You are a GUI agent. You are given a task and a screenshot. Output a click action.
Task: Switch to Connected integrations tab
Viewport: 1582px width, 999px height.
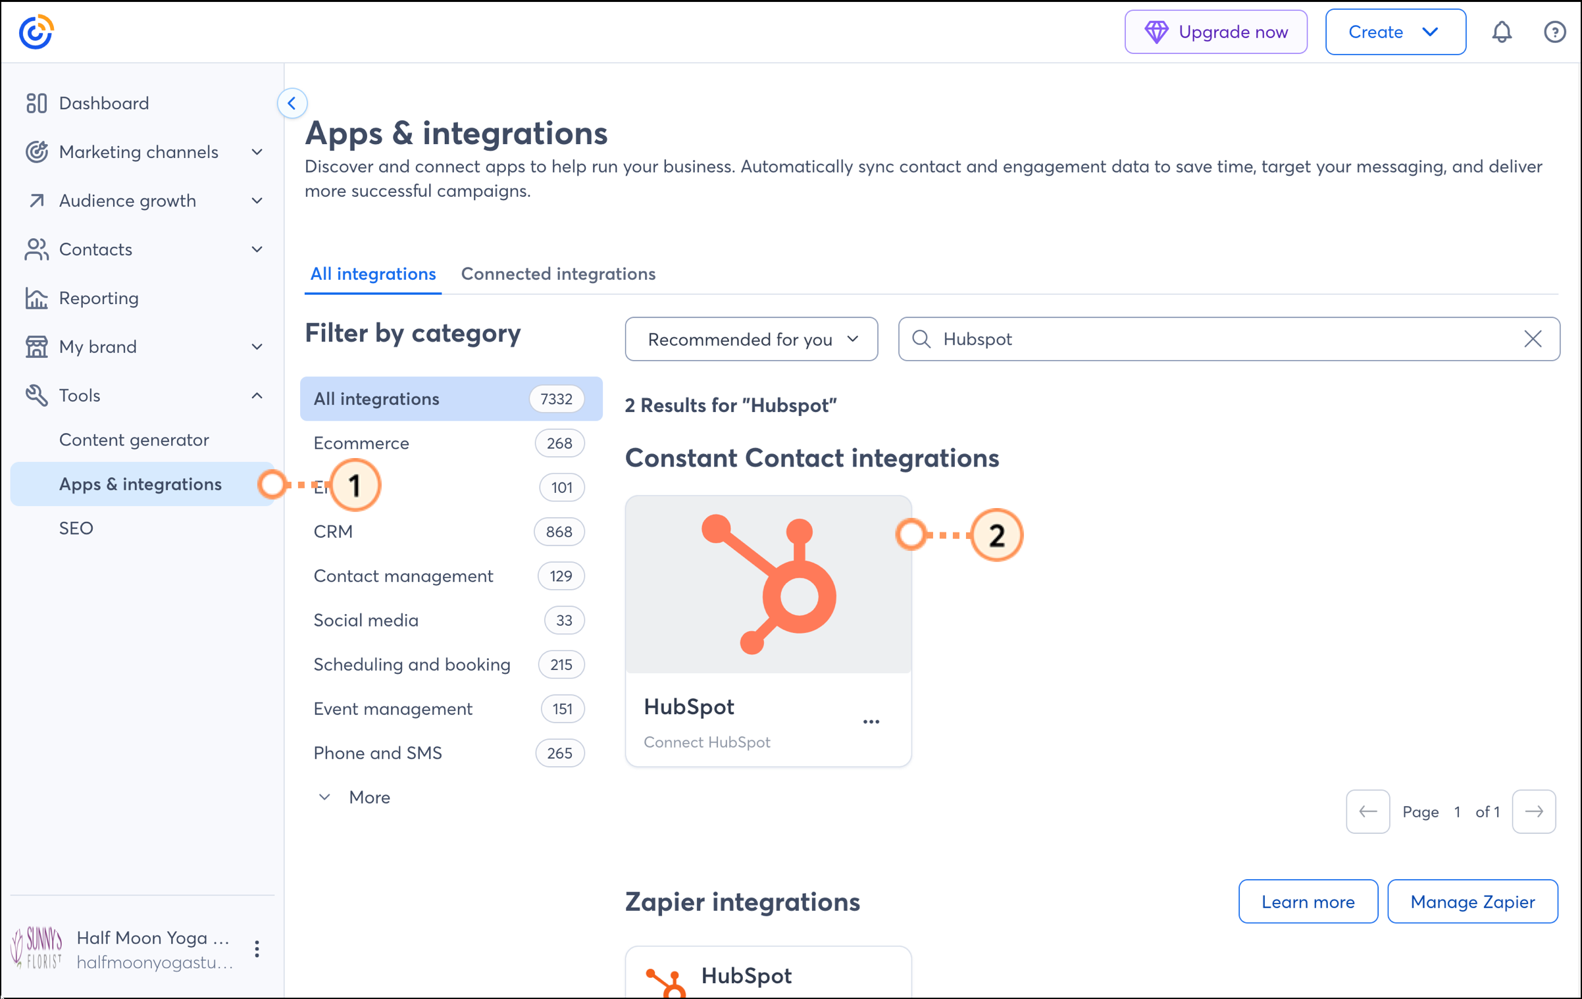(558, 274)
